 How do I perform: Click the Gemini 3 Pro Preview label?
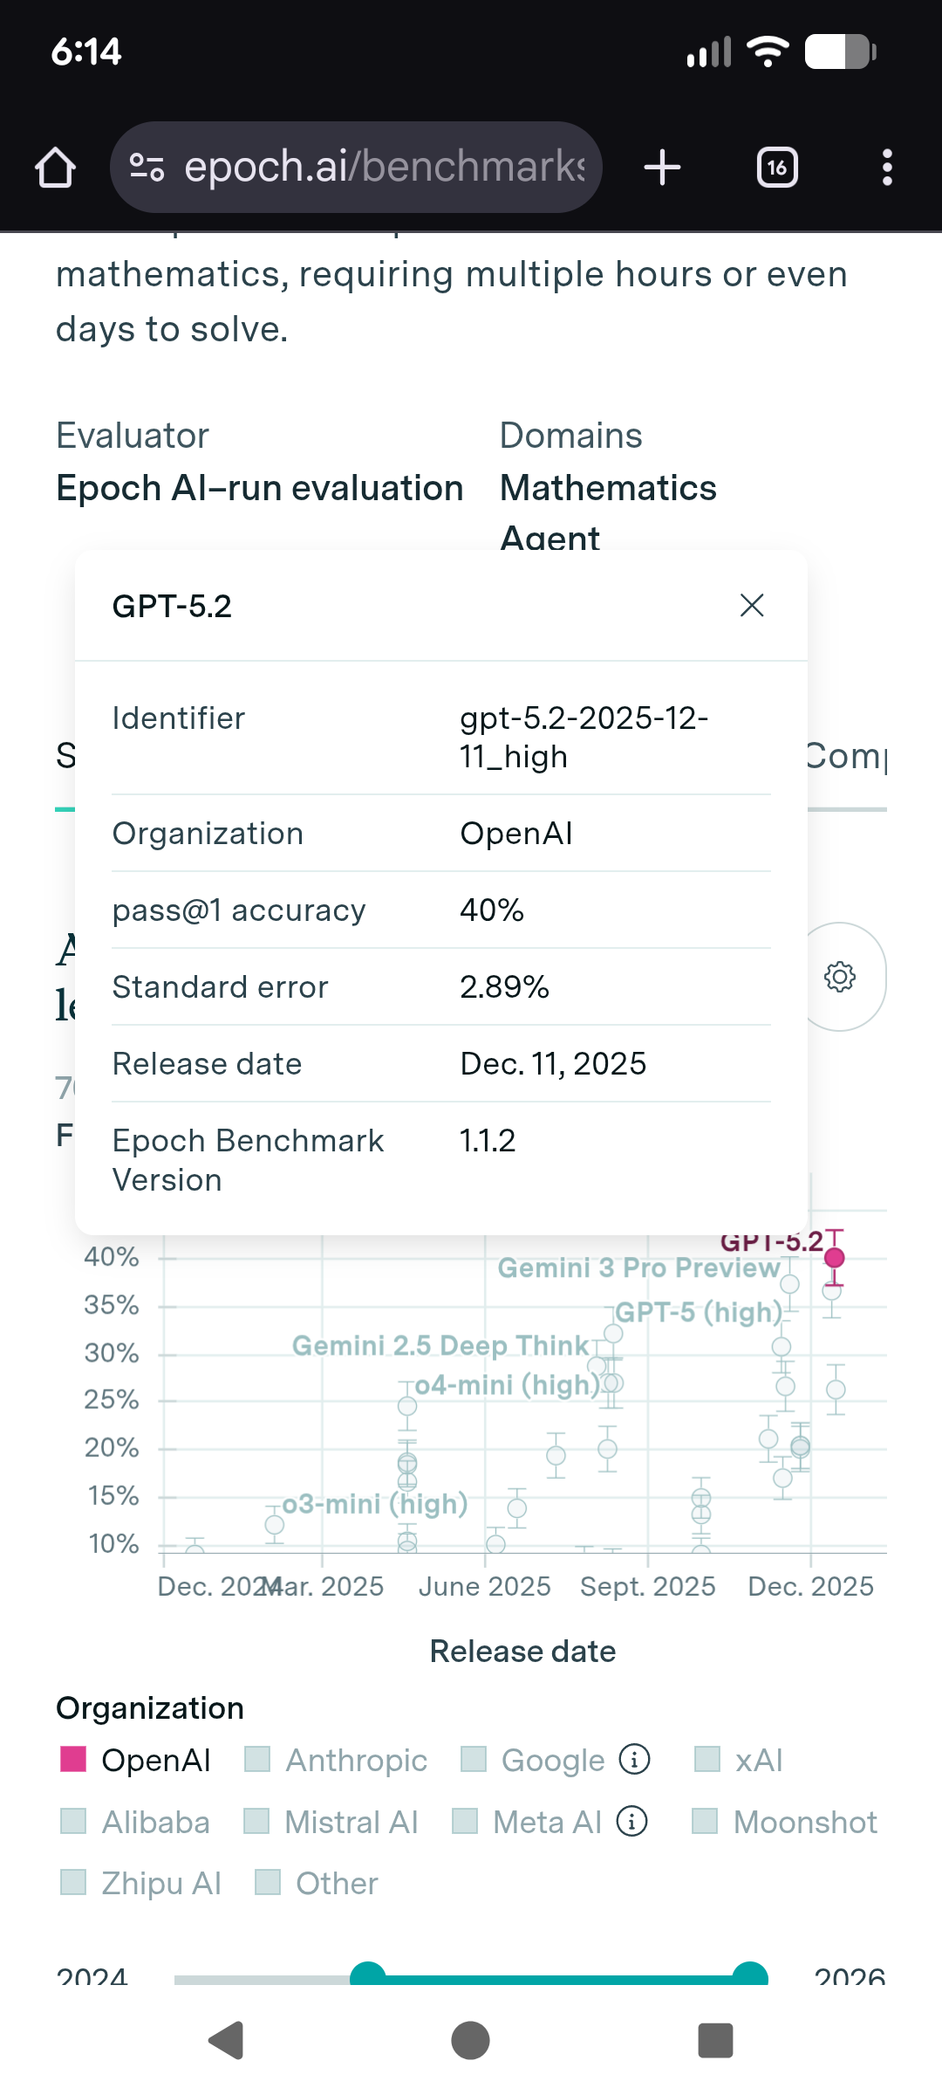pos(638,1268)
